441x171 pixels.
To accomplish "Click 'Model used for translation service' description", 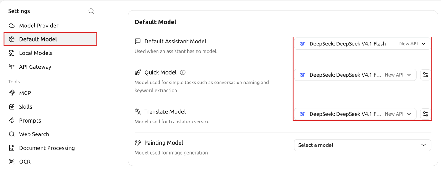I will point(172,122).
